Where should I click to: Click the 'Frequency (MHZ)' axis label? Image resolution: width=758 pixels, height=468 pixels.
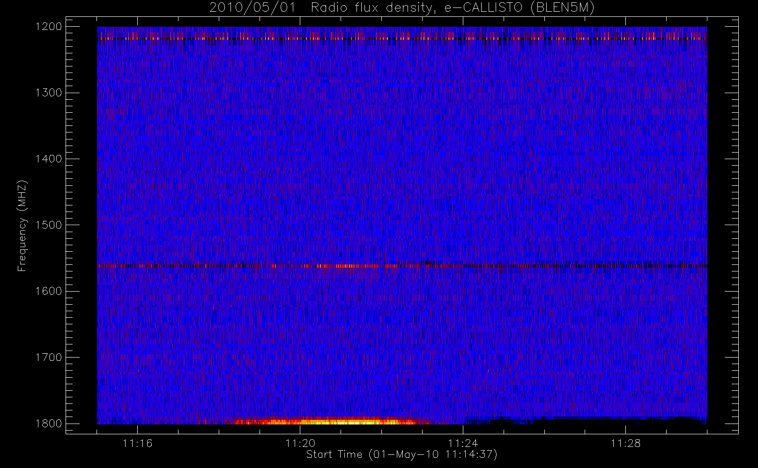coord(22,226)
